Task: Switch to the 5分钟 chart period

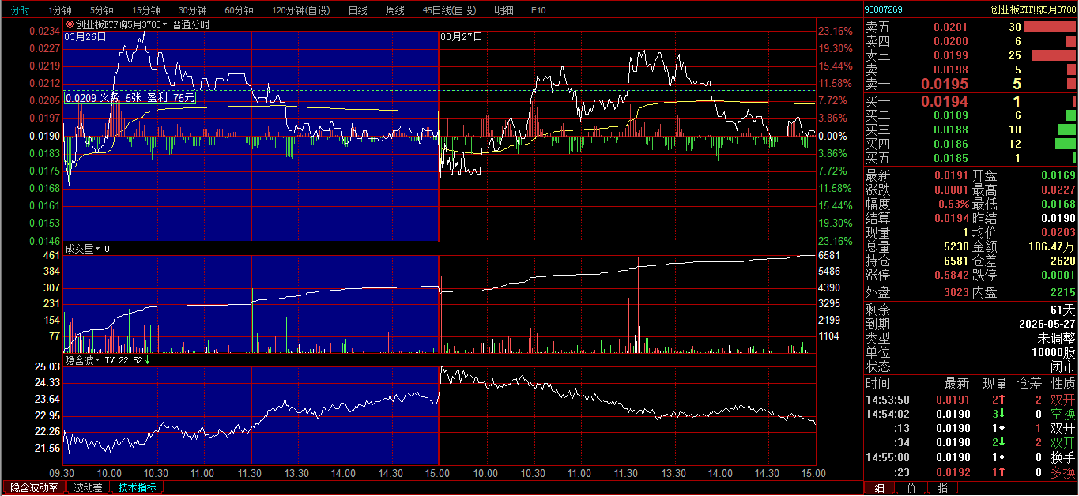Action: click(102, 10)
